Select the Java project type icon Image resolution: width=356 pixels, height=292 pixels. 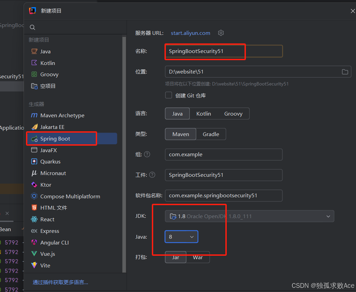[34, 51]
